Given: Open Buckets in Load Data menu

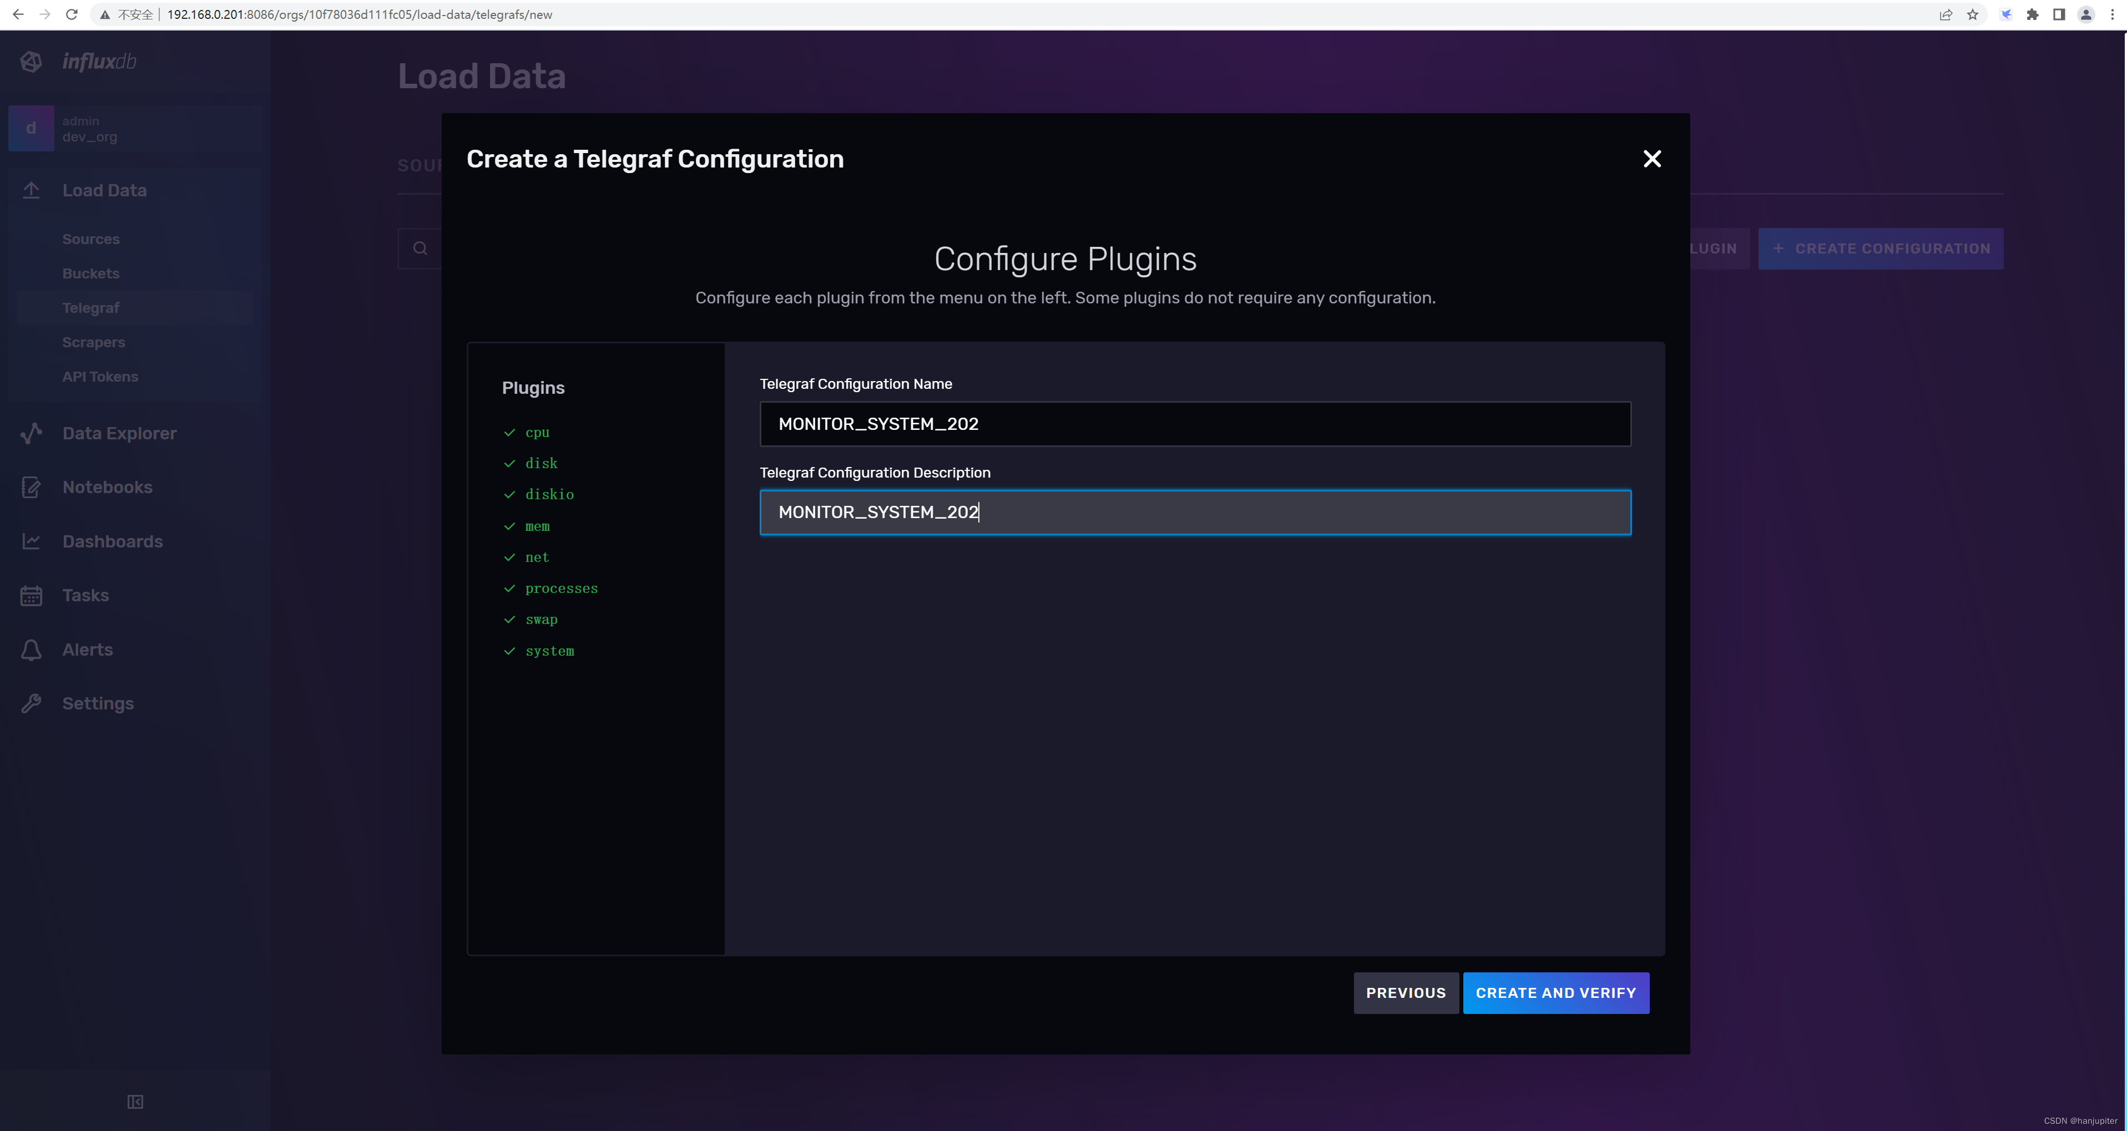Looking at the screenshot, I should (x=91, y=273).
